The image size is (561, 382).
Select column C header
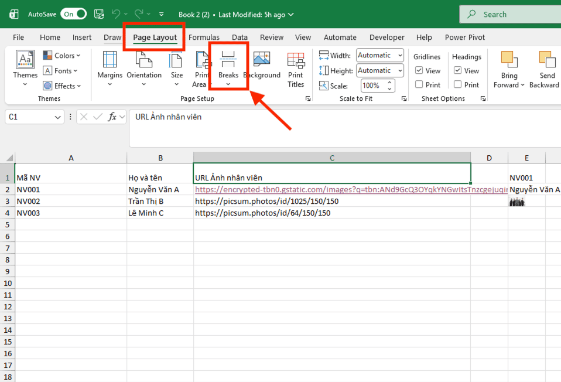332,158
